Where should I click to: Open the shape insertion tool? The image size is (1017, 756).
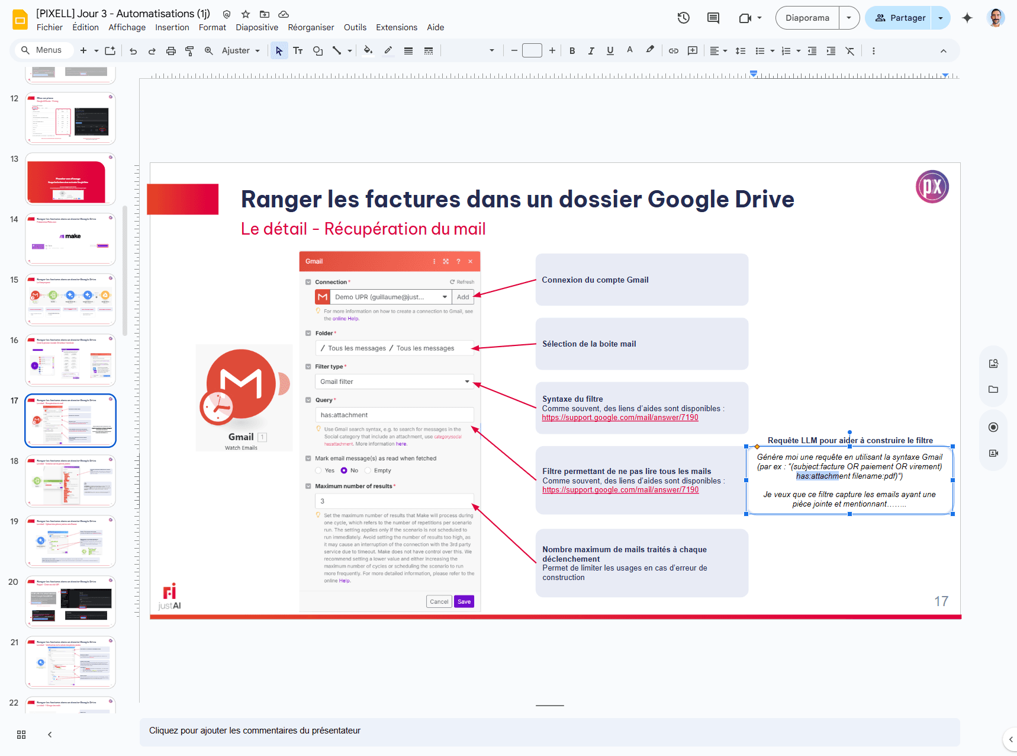[318, 51]
